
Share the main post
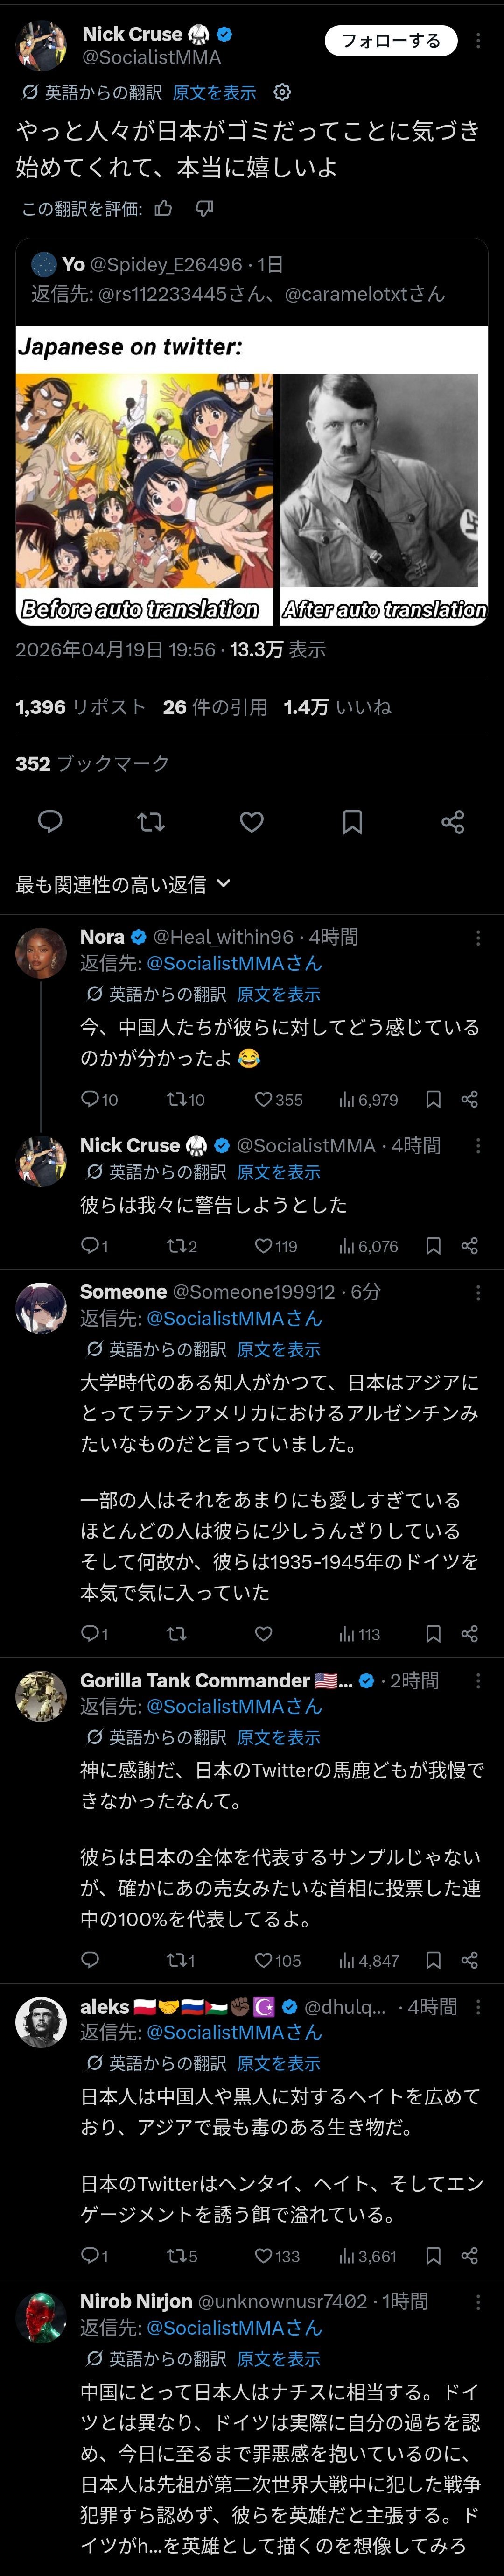[x=453, y=821]
